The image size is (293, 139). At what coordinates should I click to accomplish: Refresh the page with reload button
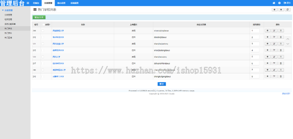(x=287, y=10)
